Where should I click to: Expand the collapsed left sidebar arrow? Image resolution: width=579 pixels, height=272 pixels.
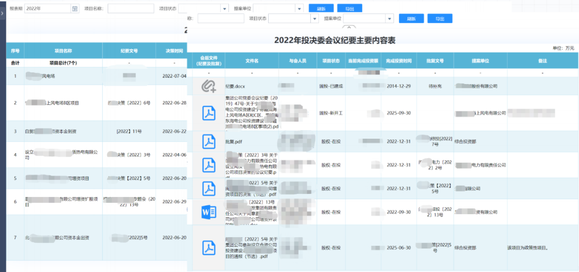tap(3, 13)
